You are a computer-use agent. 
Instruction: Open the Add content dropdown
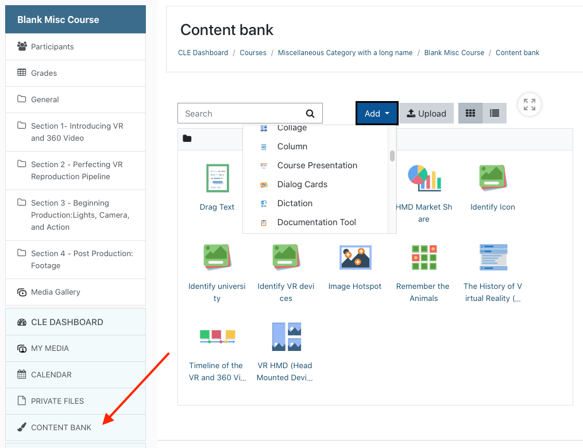coord(377,113)
